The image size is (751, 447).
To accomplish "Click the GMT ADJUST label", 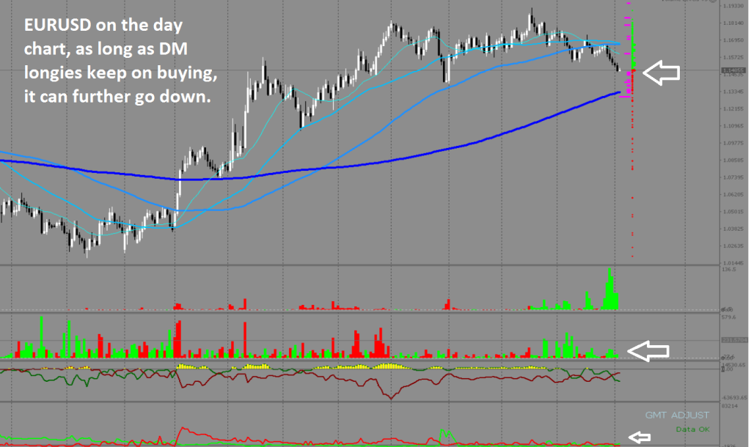I will 677,414.
